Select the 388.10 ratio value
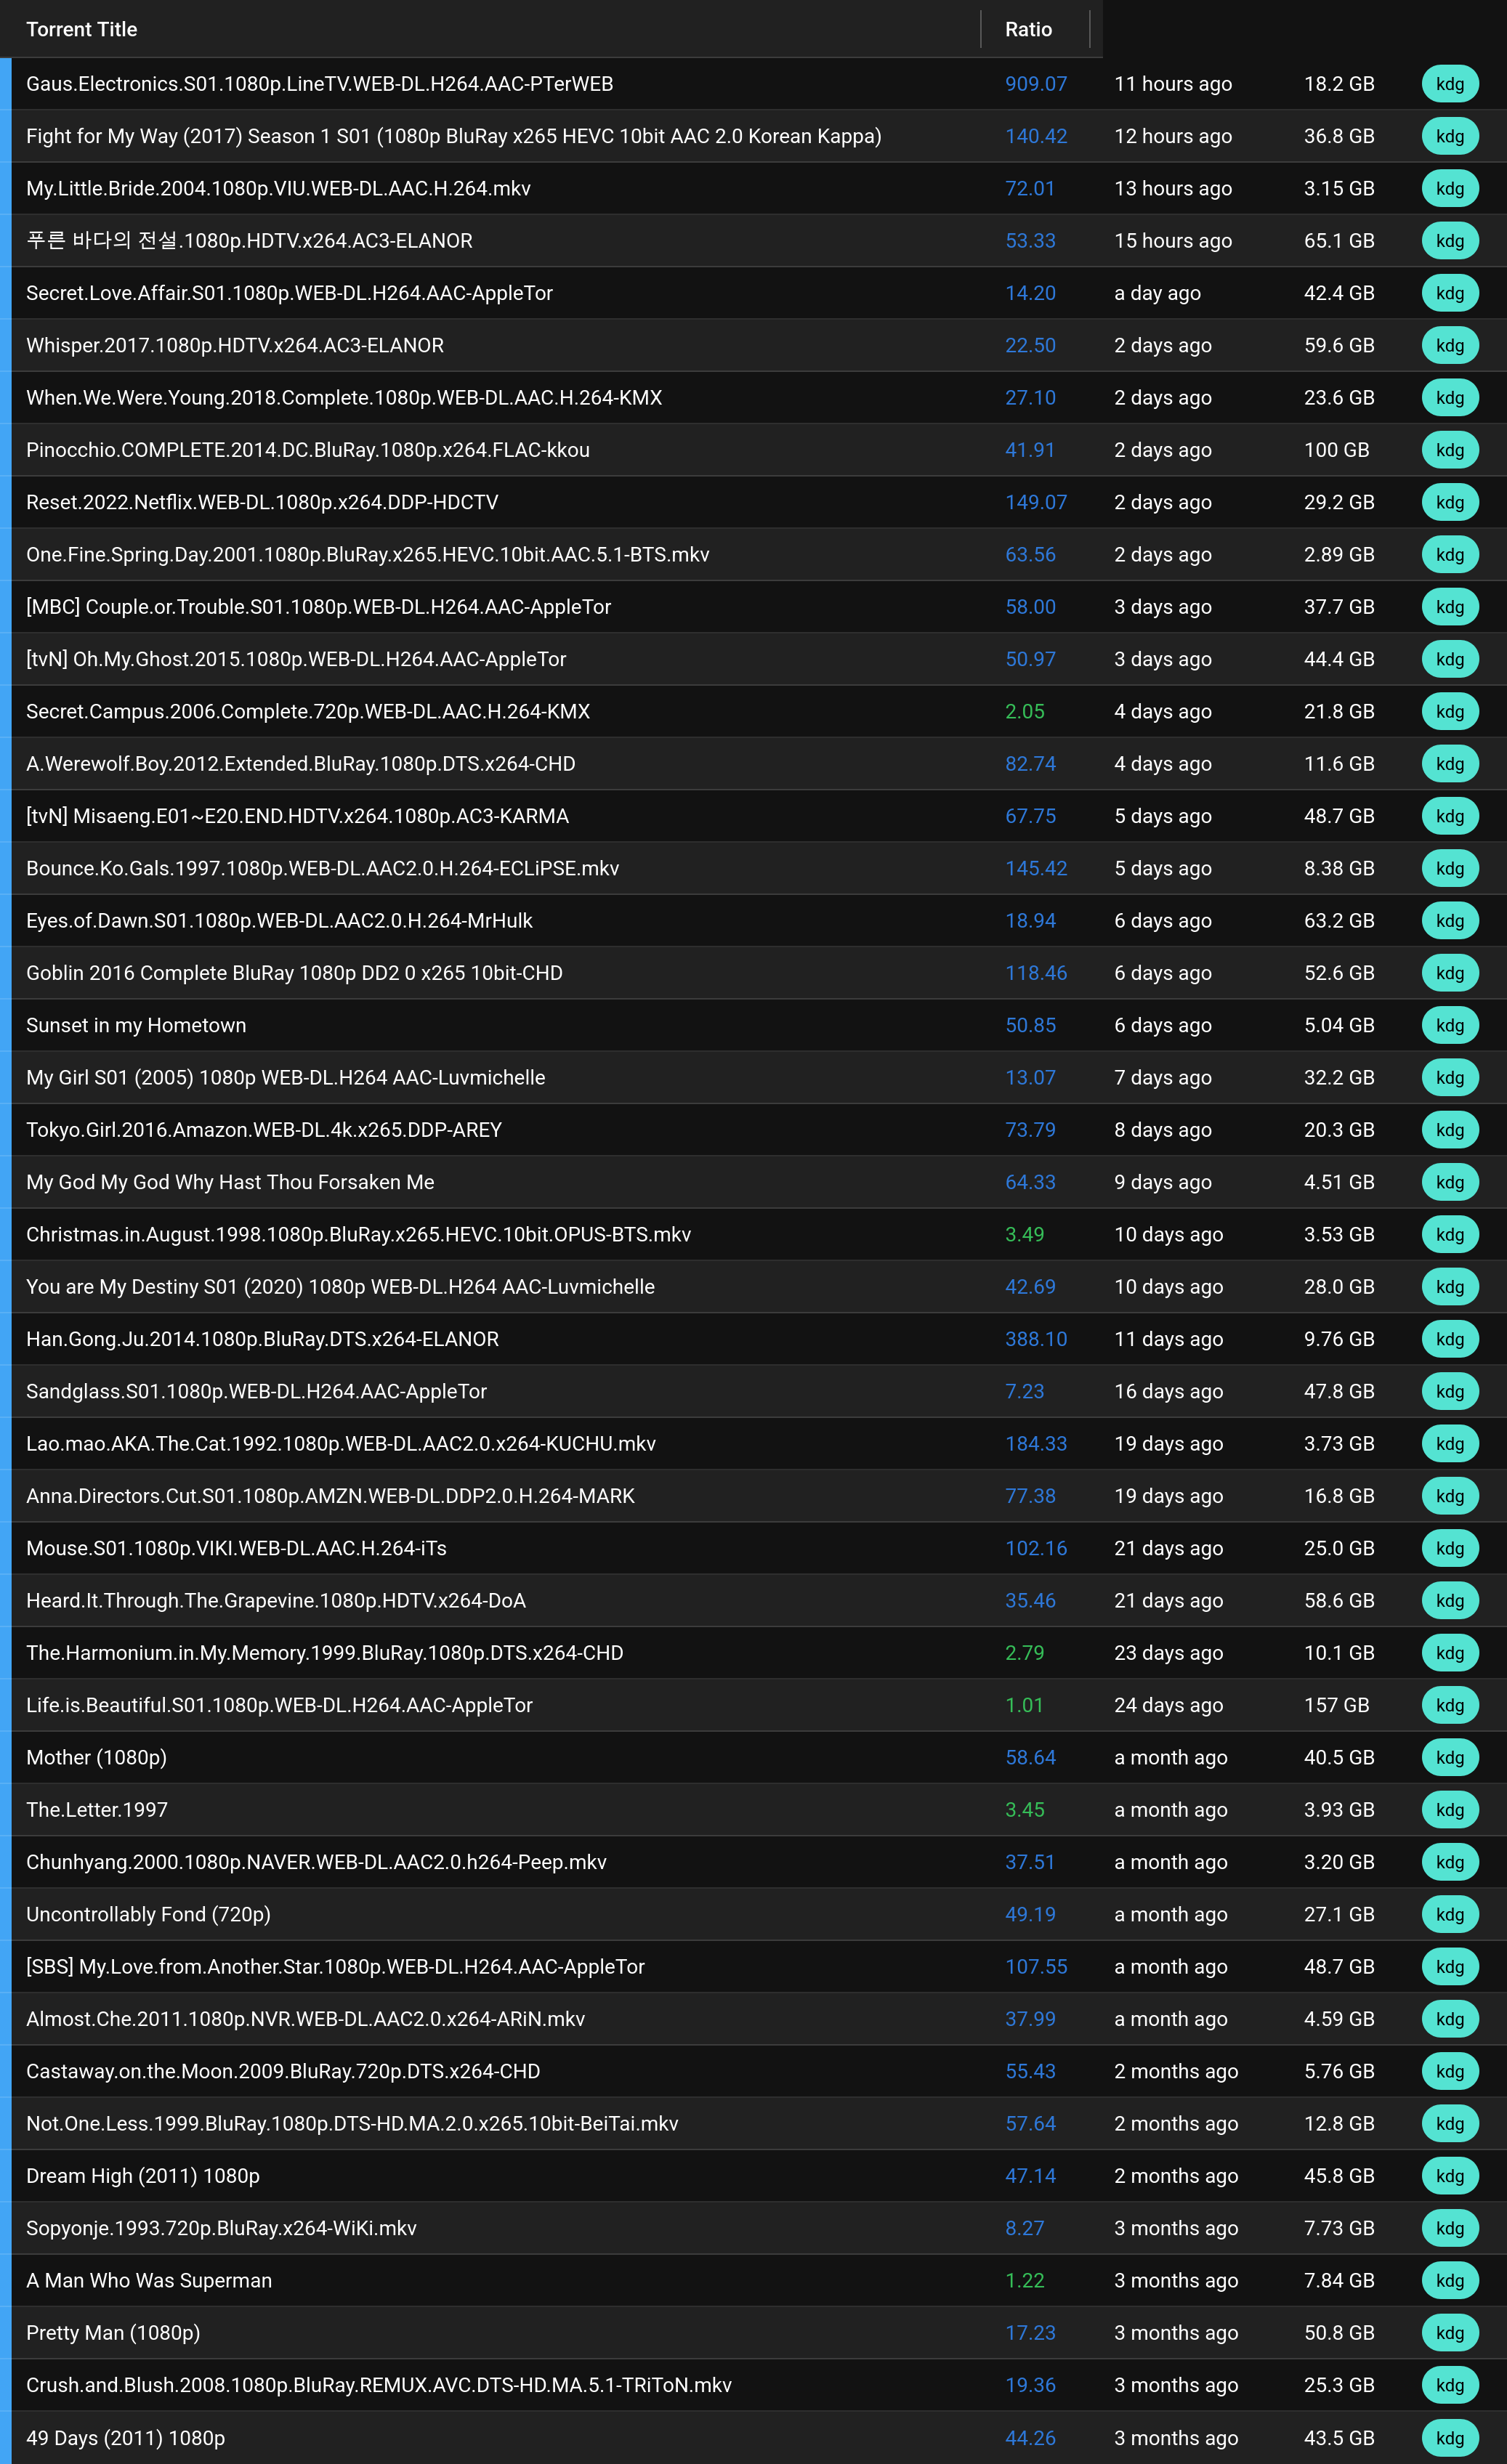This screenshot has height=2464, width=1507. pyautogui.click(x=1036, y=1339)
